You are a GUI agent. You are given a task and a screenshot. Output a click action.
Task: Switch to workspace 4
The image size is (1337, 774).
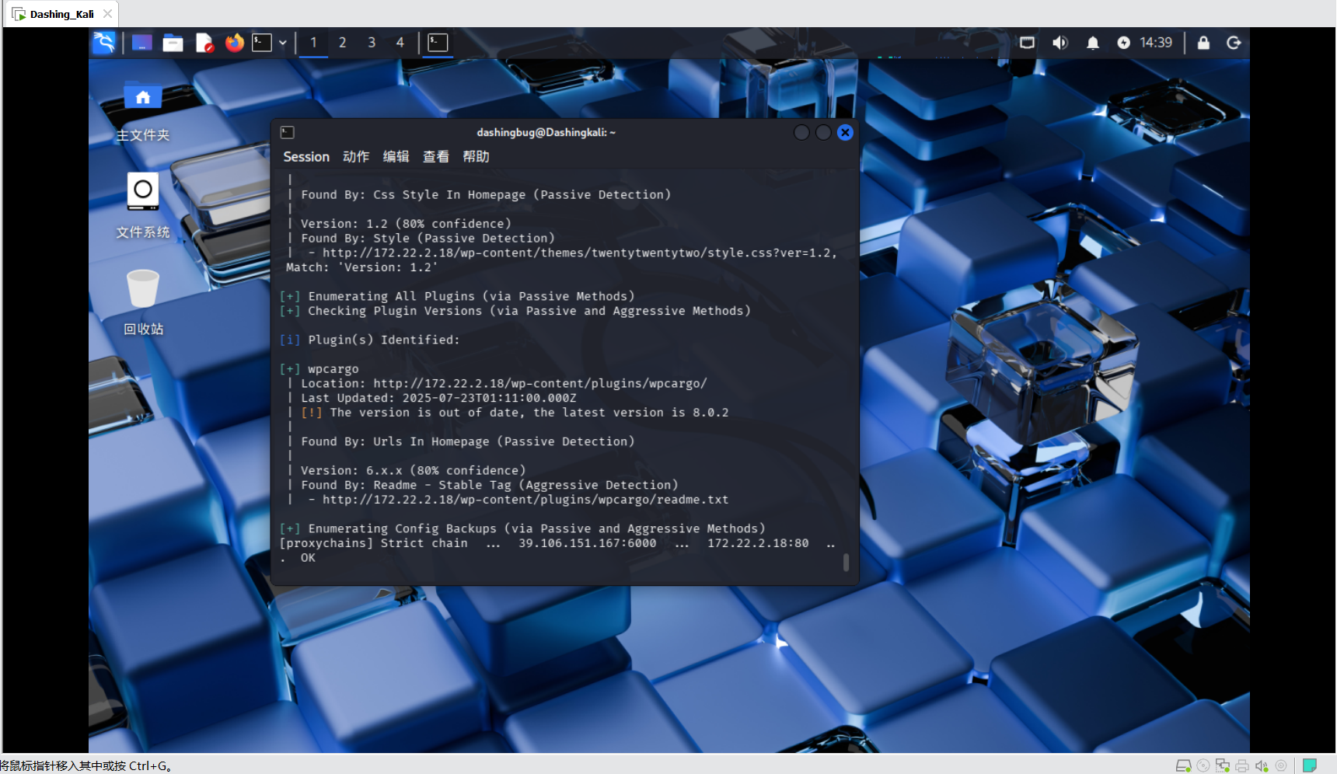[400, 43]
